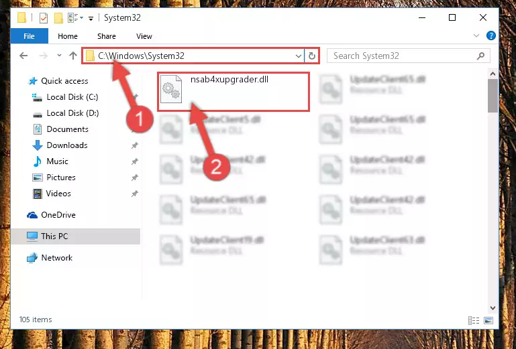Image resolution: width=516 pixels, height=349 pixels.
Task: Click the scrollbar up arrow
Action: coord(493,74)
